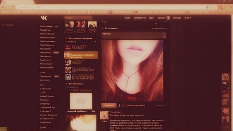Click 'ред.' edit link in sidebar
Image resolution: width=233 pixels, height=131 pixels.
(56, 26)
